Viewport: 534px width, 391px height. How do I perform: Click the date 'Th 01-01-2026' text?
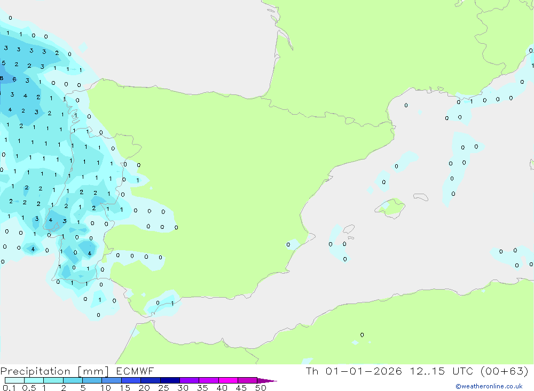(x=354, y=371)
